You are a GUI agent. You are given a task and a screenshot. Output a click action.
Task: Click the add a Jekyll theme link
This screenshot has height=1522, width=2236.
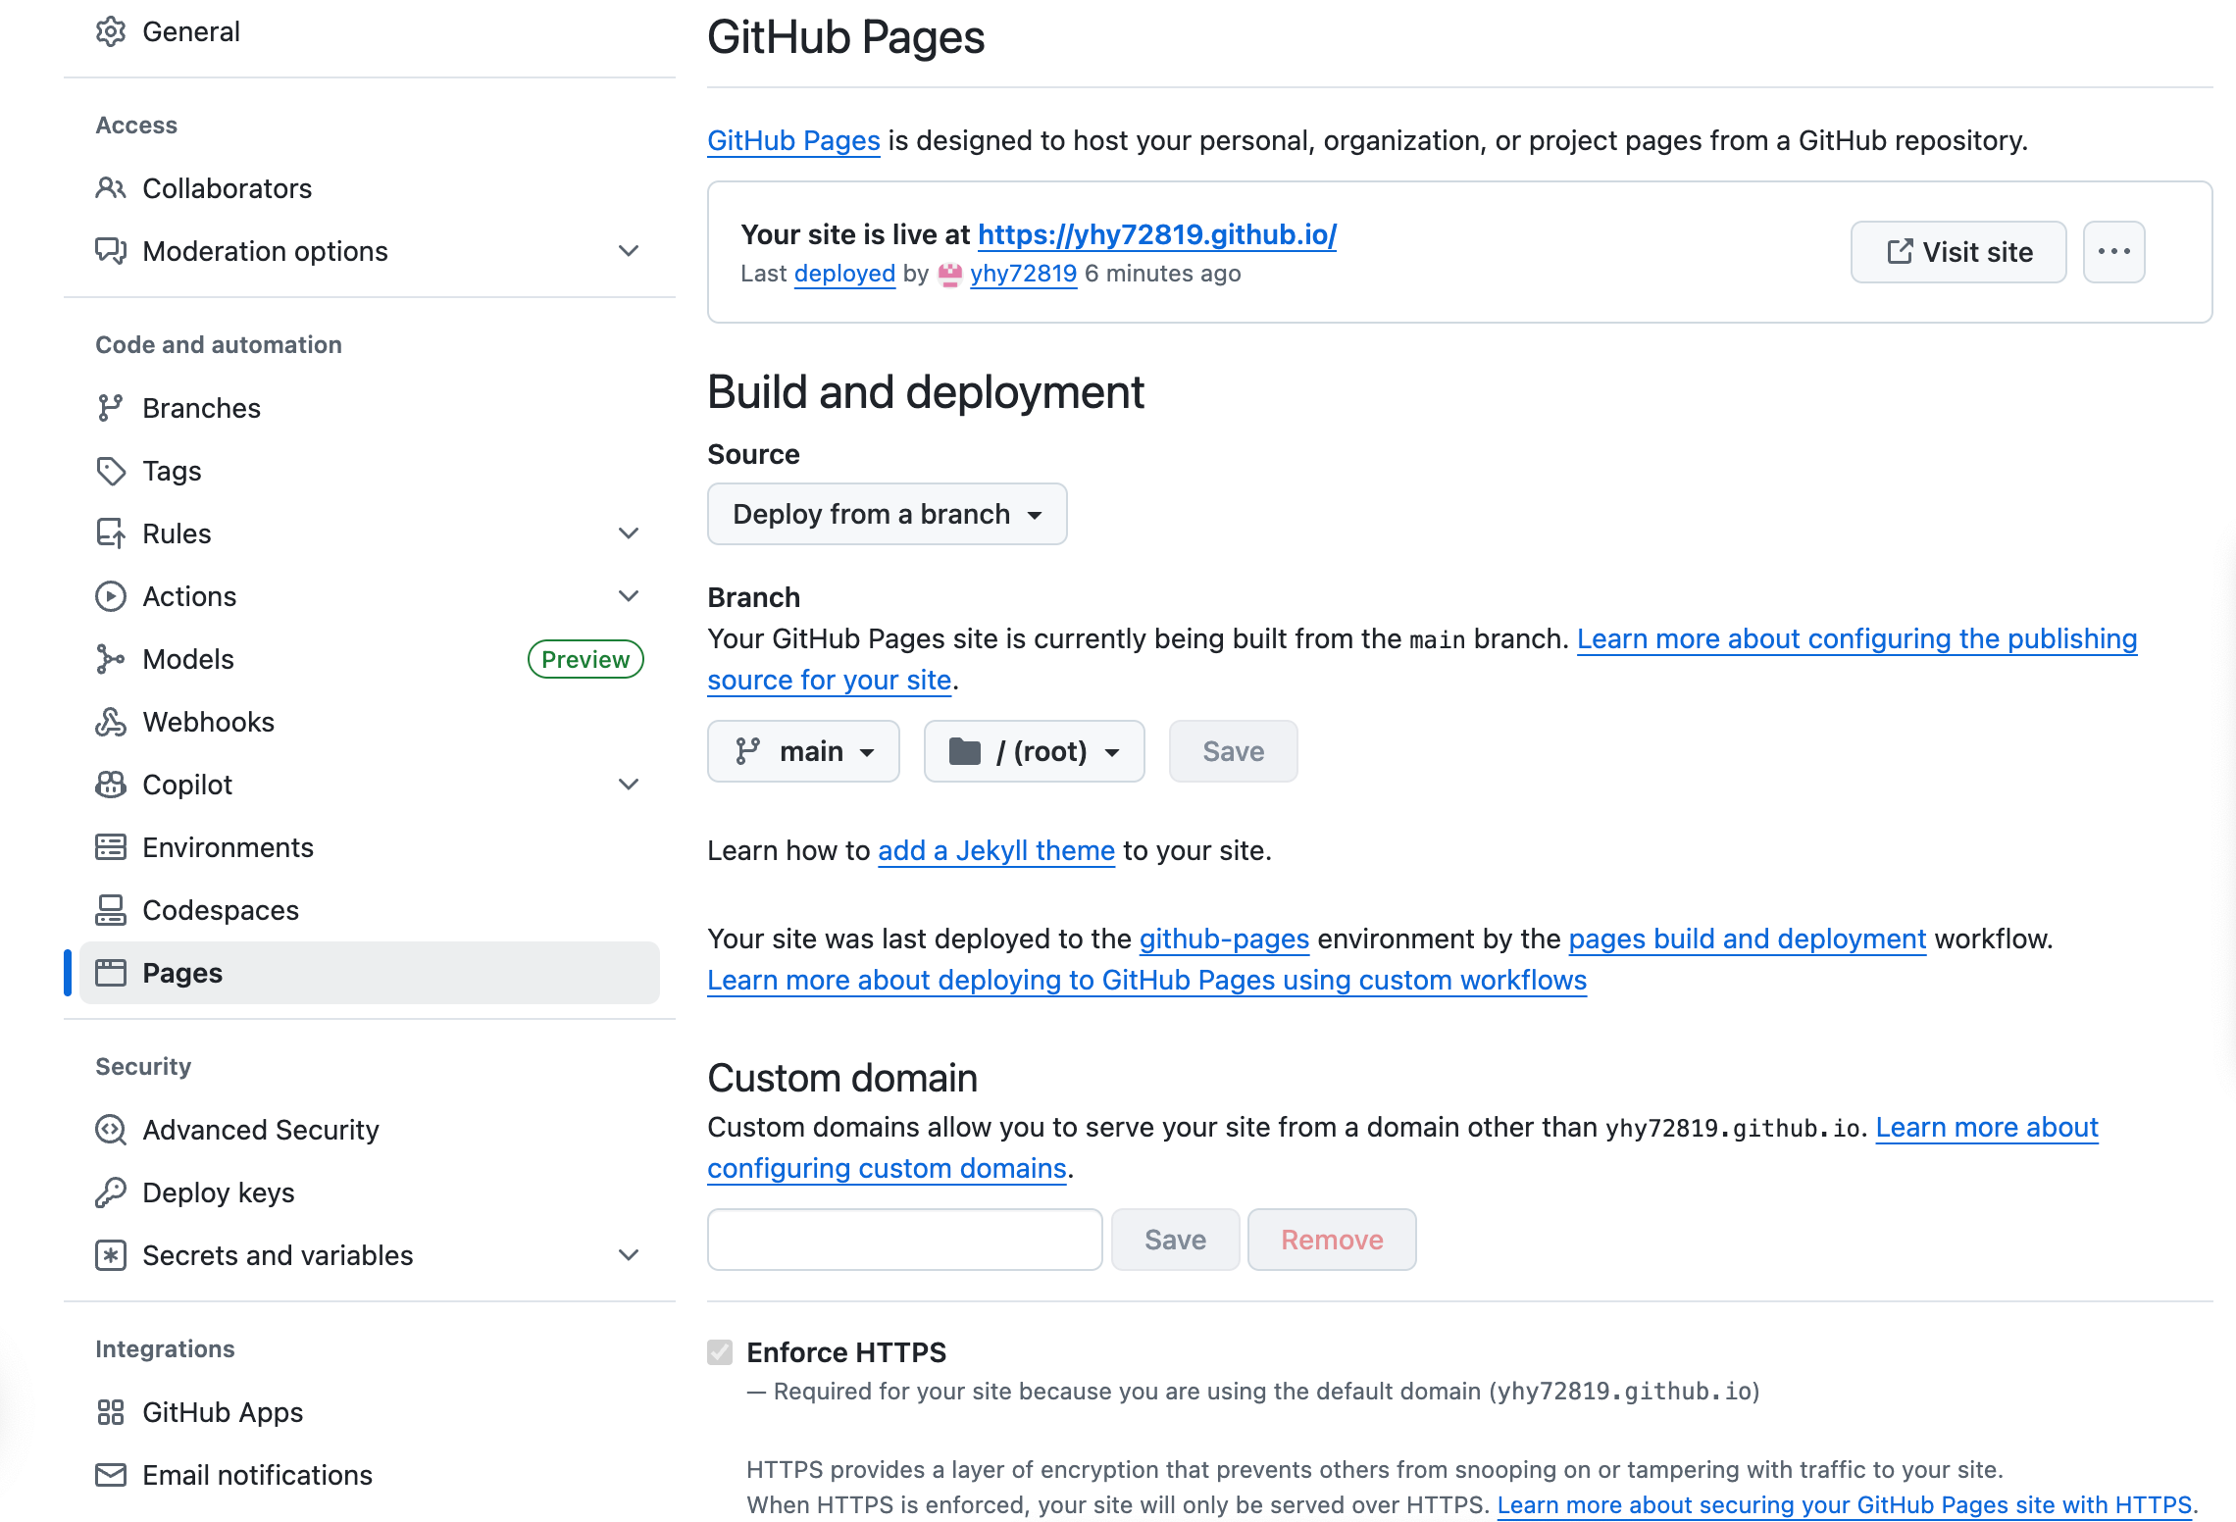click(996, 850)
